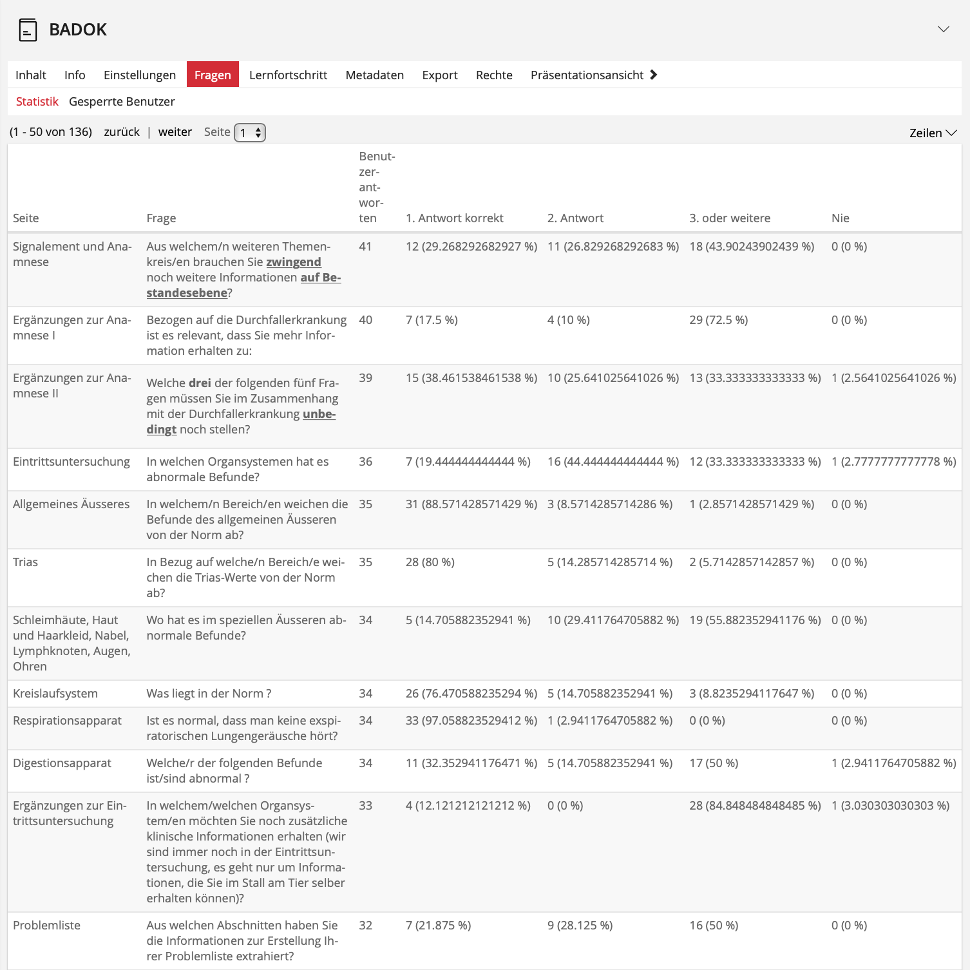
Task: Click the weiter pagination link
Action: click(x=175, y=132)
